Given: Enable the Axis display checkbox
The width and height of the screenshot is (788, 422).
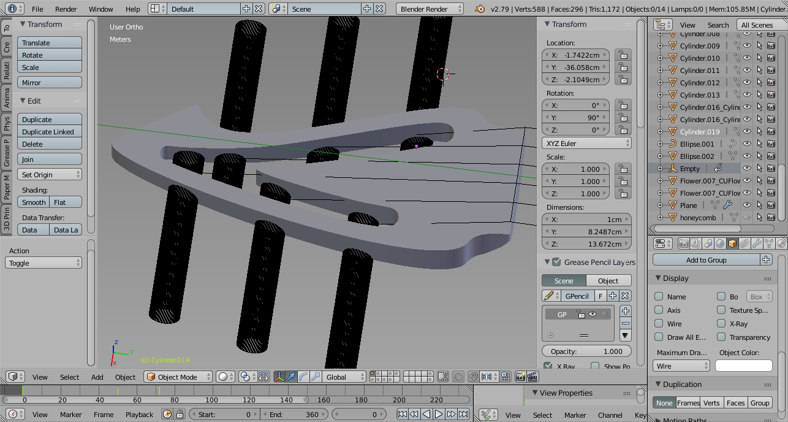Looking at the screenshot, I should pyautogui.click(x=659, y=310).
